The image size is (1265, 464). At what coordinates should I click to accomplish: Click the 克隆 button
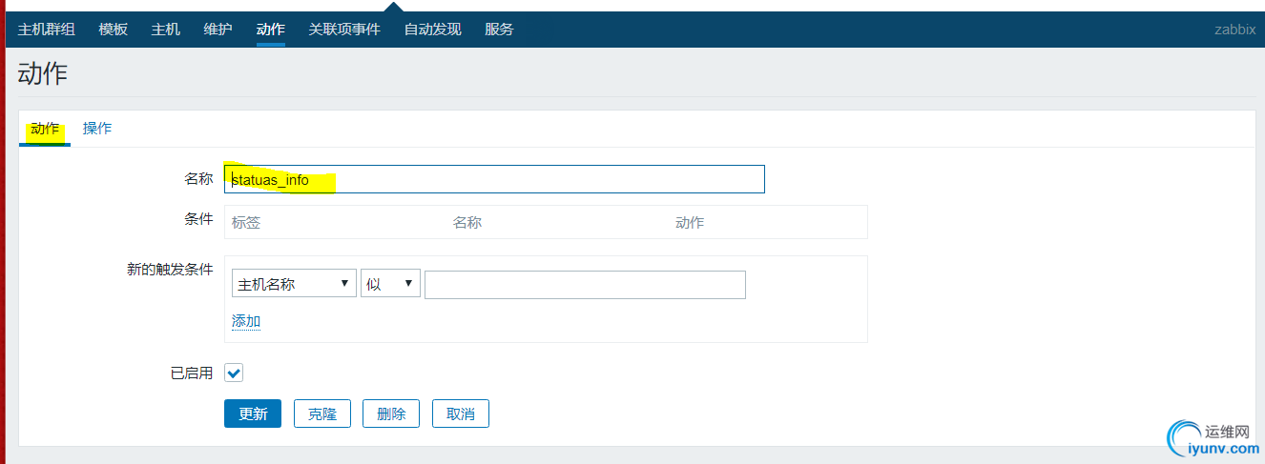322,414
